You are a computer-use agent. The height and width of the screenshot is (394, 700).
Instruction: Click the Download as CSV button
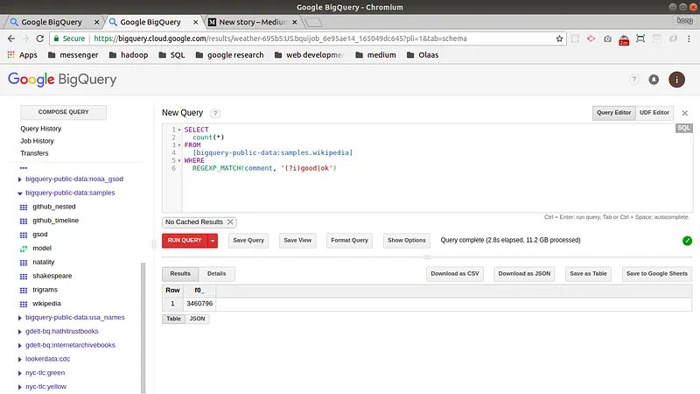pos(455,274)
